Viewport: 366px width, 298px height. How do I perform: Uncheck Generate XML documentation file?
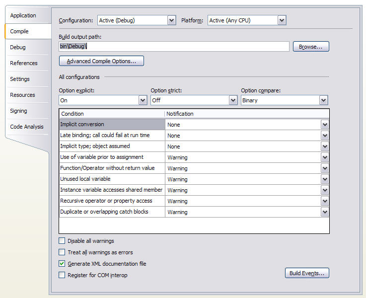[62, 264]
